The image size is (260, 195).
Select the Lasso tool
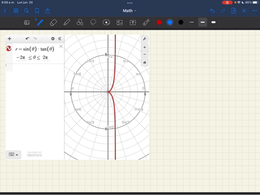coord(93,22)
